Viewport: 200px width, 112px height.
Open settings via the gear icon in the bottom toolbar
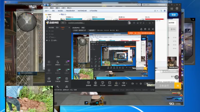coord(141,84)
